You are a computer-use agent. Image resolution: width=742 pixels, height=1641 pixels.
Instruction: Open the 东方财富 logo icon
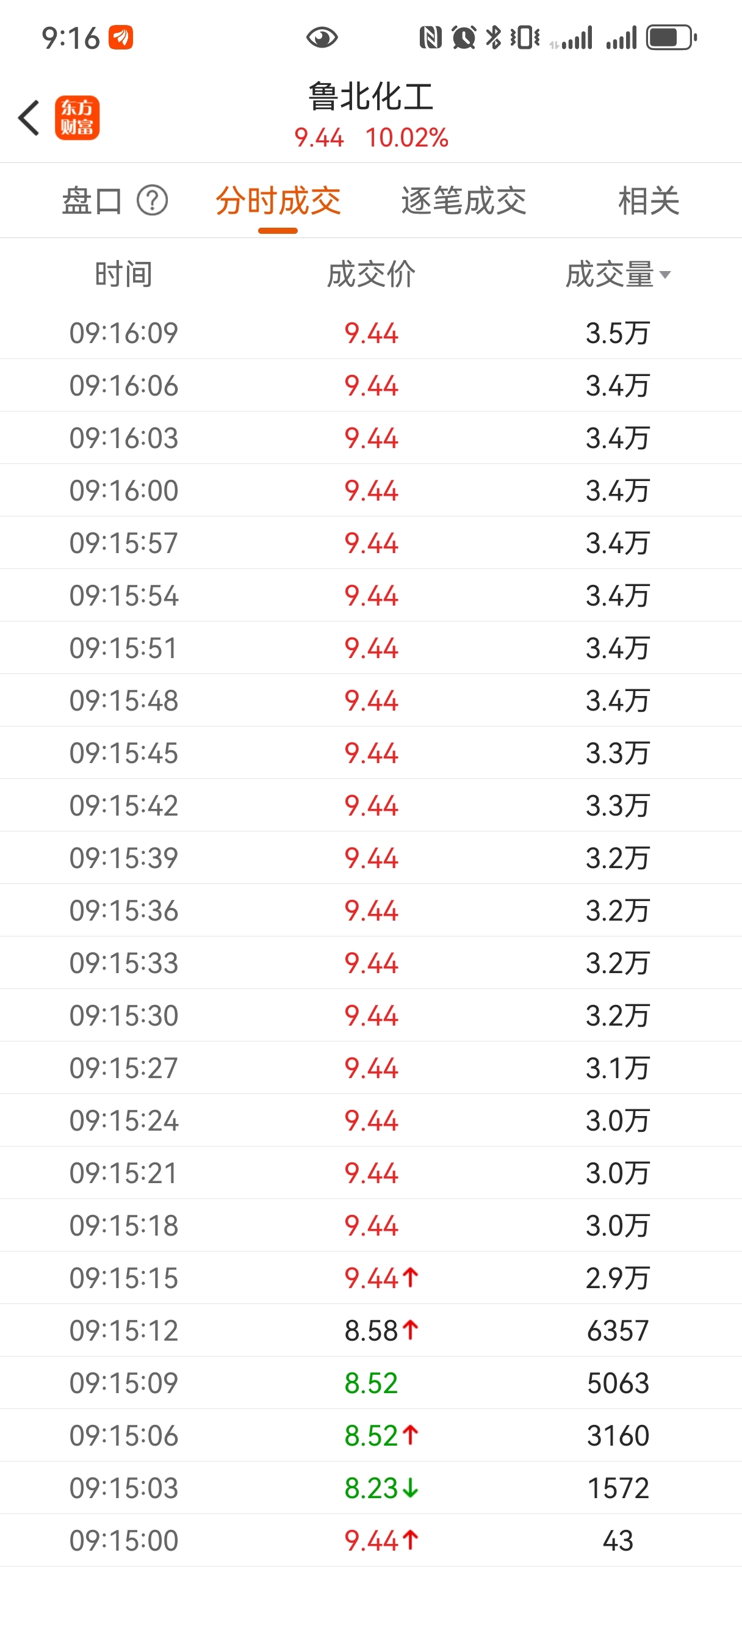click(77, 118)
